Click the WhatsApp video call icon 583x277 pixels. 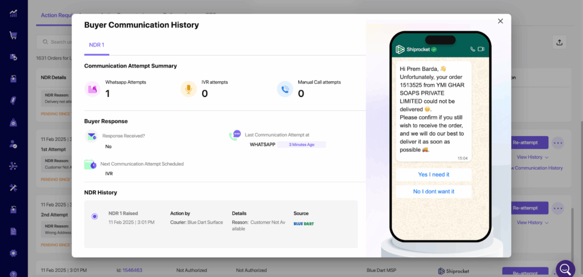tap(481, 49)
